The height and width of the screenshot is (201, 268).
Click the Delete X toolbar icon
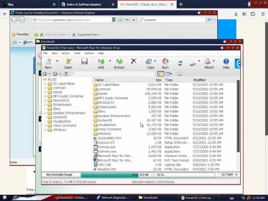[134, 61]
